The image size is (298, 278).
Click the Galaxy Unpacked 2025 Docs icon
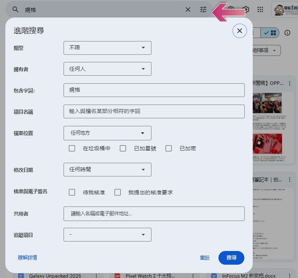tap(21, 276)
